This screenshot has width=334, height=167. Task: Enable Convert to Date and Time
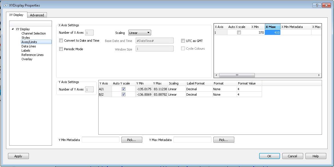[61, 41]
